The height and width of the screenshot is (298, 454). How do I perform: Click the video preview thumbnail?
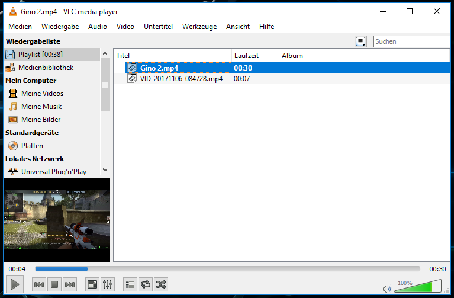click(57, 219)
